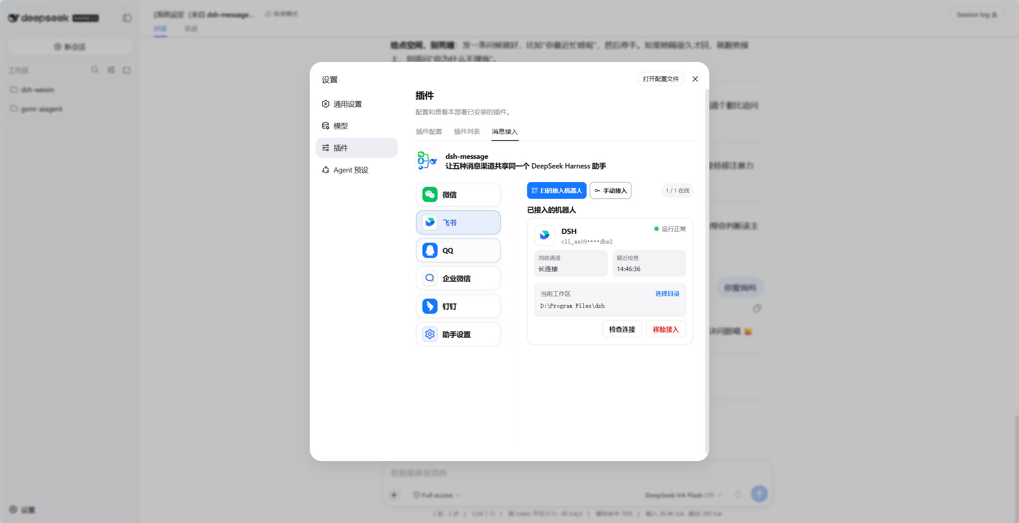Click the search icon in workspace header
This screenshot has width=1019, height=523.
pyautogui.click(x=95, y=70)
